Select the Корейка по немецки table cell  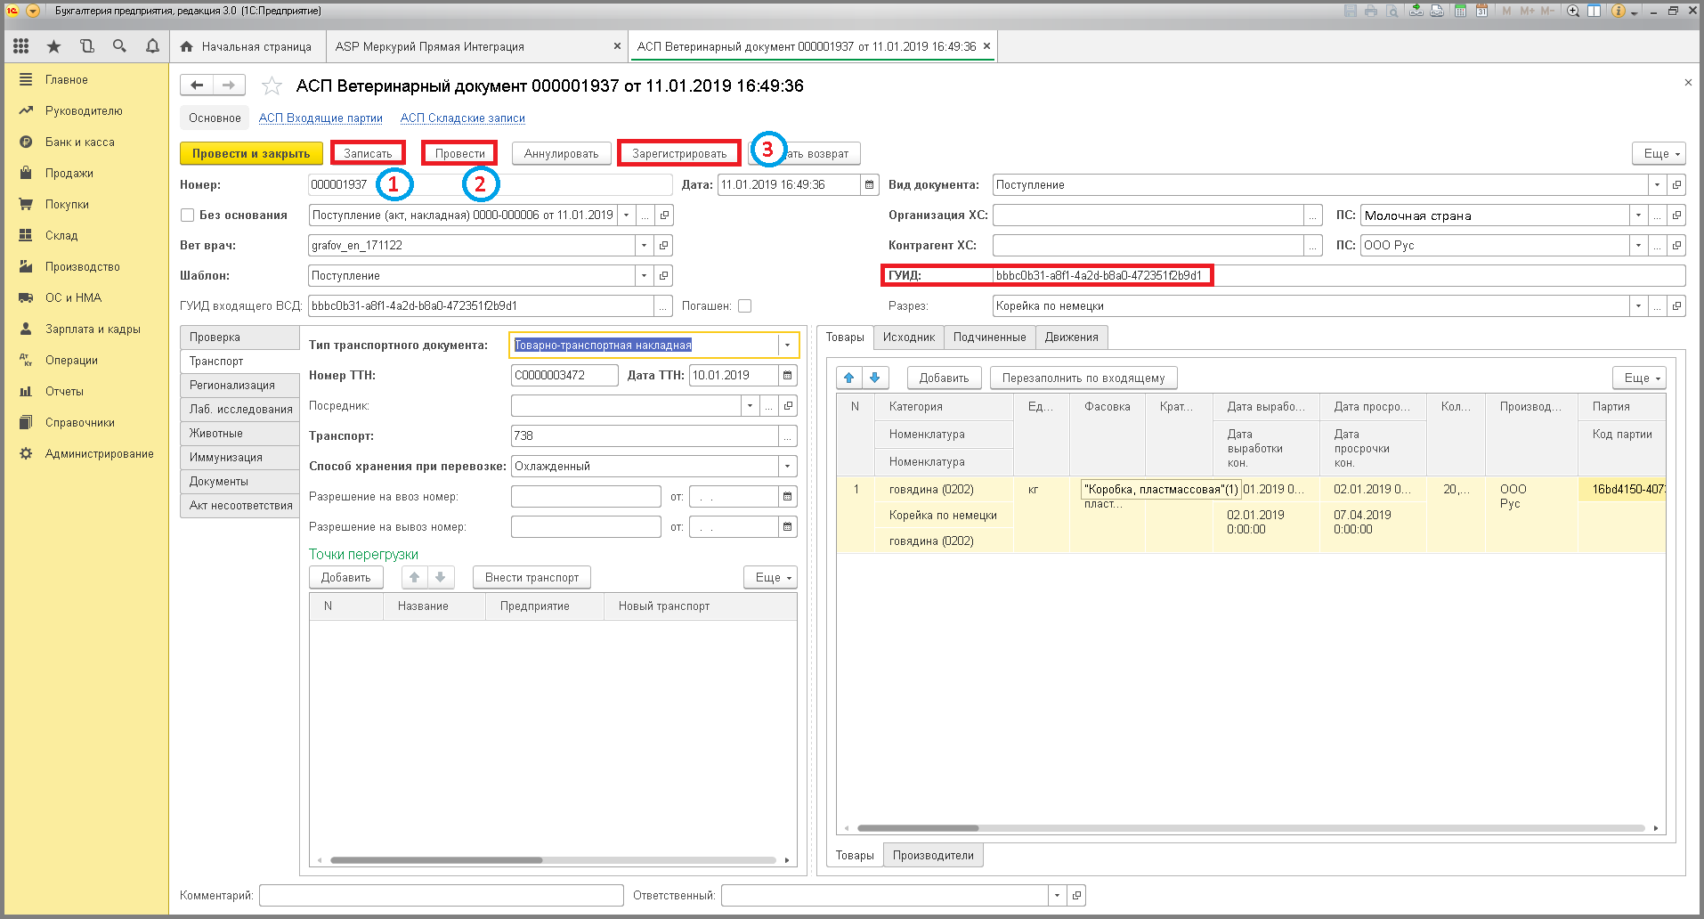943,515
